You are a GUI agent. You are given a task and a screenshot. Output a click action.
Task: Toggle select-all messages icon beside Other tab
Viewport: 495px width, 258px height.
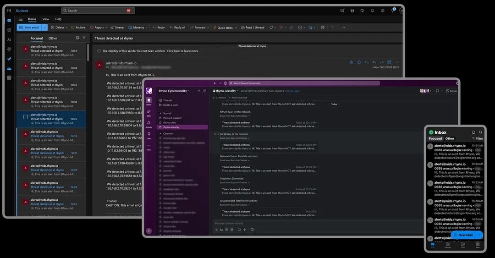(x=77, y=38)
